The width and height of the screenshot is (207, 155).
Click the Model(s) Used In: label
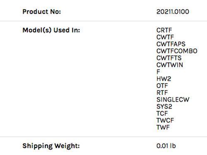click(x=51, y=30)
